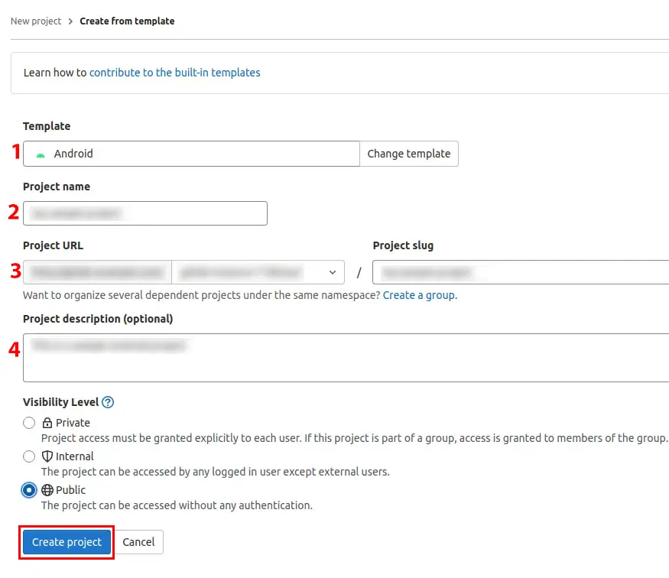This screenshot has width=669, height=578.
Task: Click the Change template button
Action: coord(408,154)
